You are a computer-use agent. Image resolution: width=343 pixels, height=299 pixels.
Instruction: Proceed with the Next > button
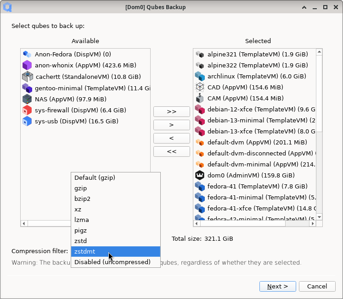click(278, 286)
